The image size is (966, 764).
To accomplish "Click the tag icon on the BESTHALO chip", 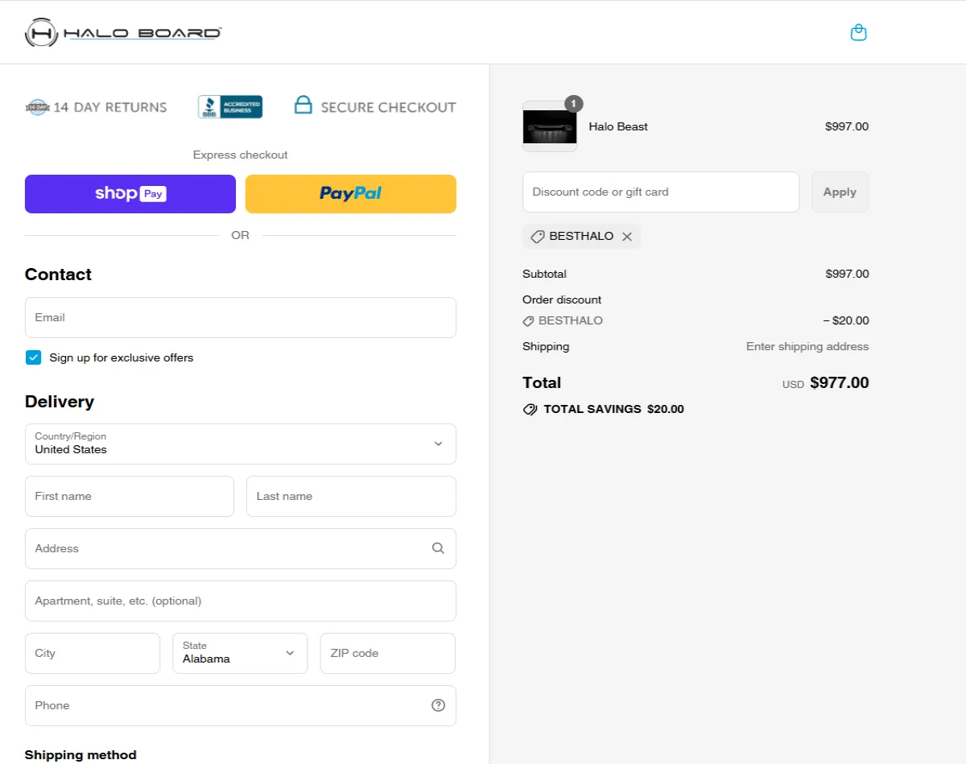I will click(x=538, y=237).
